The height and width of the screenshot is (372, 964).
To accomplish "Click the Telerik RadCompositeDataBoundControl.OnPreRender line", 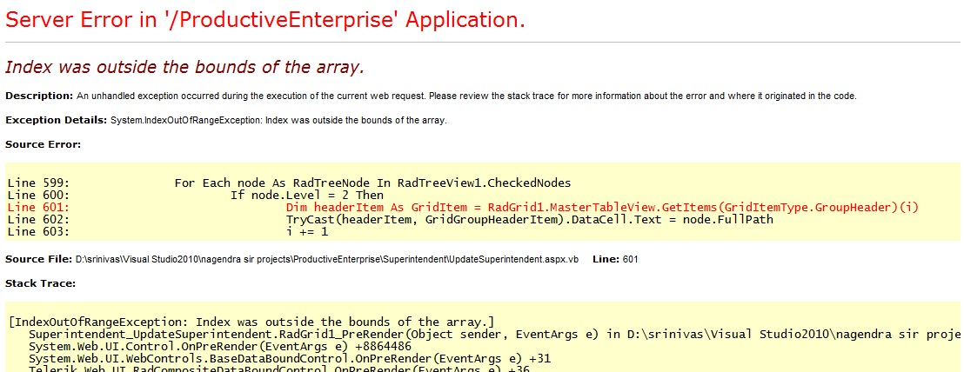I will tap(279, 369).
